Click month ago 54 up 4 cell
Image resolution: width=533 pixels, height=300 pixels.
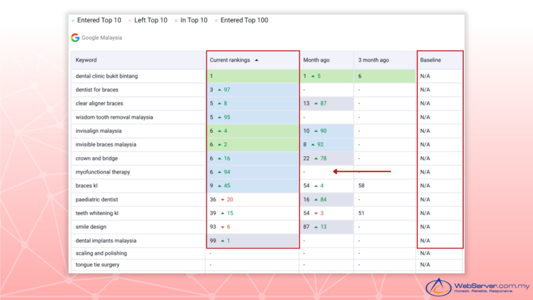pyautogui.click(x=327, y=186)
